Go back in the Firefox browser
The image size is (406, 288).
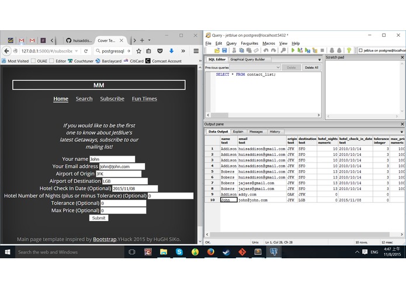tap(6, 51)
